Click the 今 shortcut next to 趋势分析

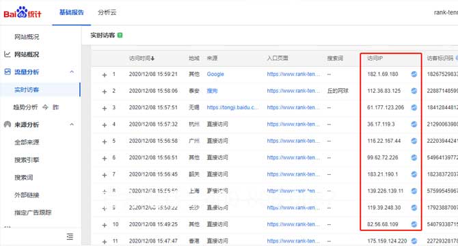[x=45, y=107]
